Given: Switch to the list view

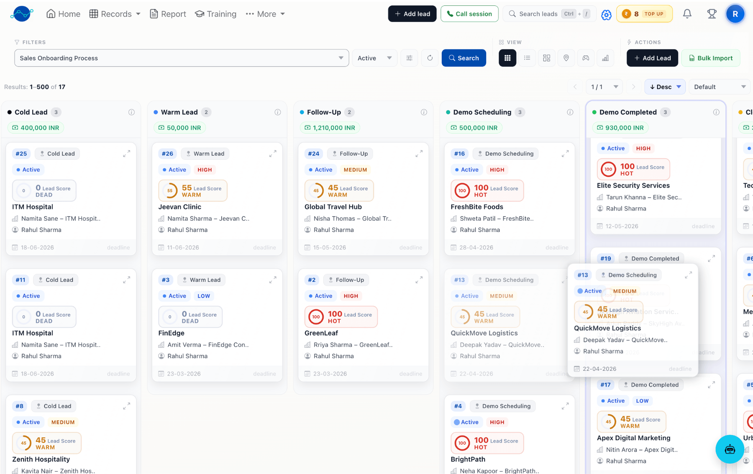Looking at the screenshot, I should pos(527,58).
